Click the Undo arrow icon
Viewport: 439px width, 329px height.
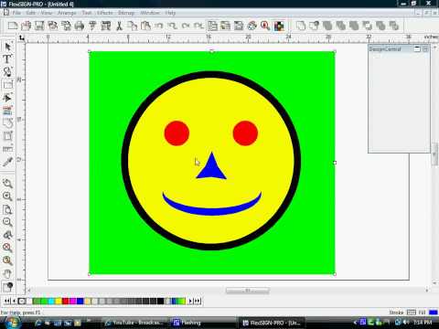tap(158, 26)
